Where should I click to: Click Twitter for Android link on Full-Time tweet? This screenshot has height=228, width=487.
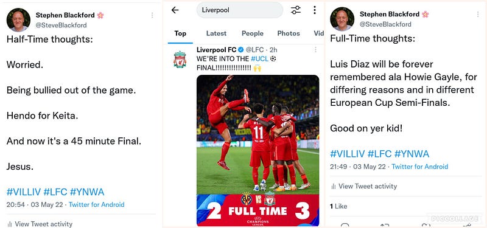coord(419,167)
